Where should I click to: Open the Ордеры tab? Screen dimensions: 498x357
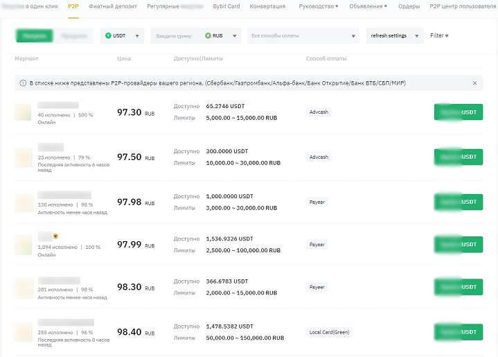409,6
